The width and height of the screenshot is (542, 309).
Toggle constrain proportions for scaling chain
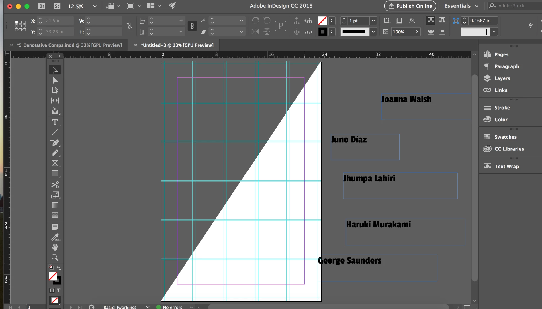coord(192,26)
